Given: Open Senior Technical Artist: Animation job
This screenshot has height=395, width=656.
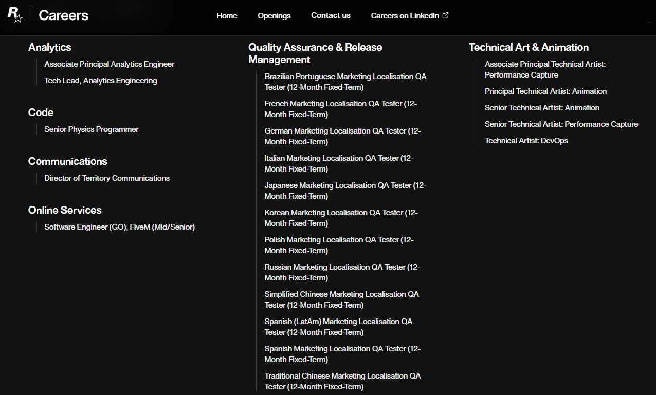Looking at the screenshot, I should [542, 108].
